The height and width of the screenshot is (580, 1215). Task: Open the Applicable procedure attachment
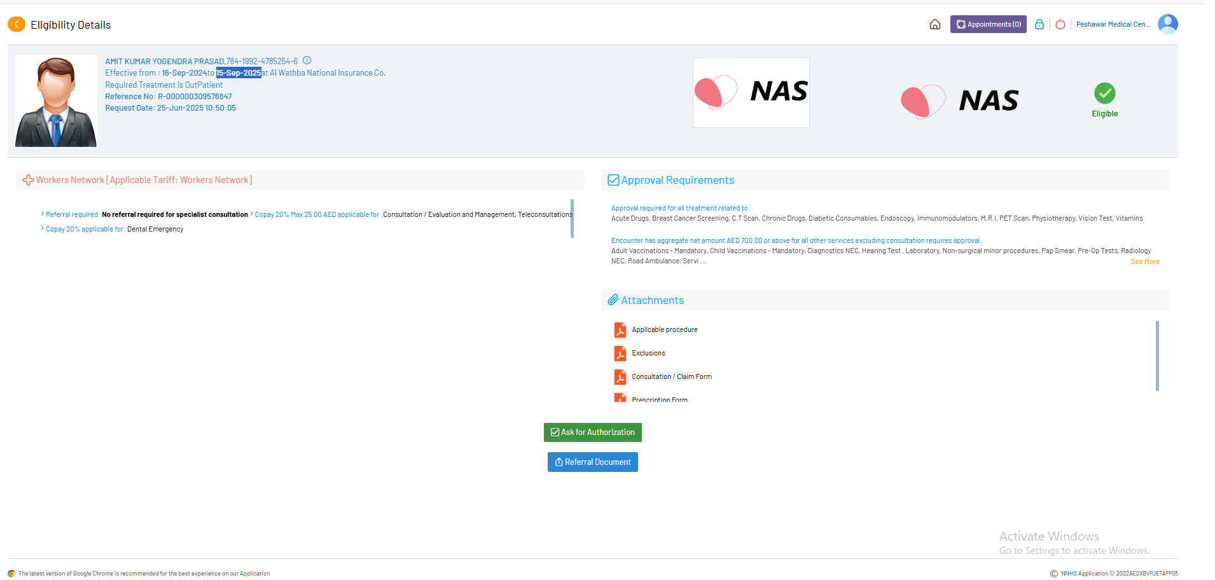point(664,330)
